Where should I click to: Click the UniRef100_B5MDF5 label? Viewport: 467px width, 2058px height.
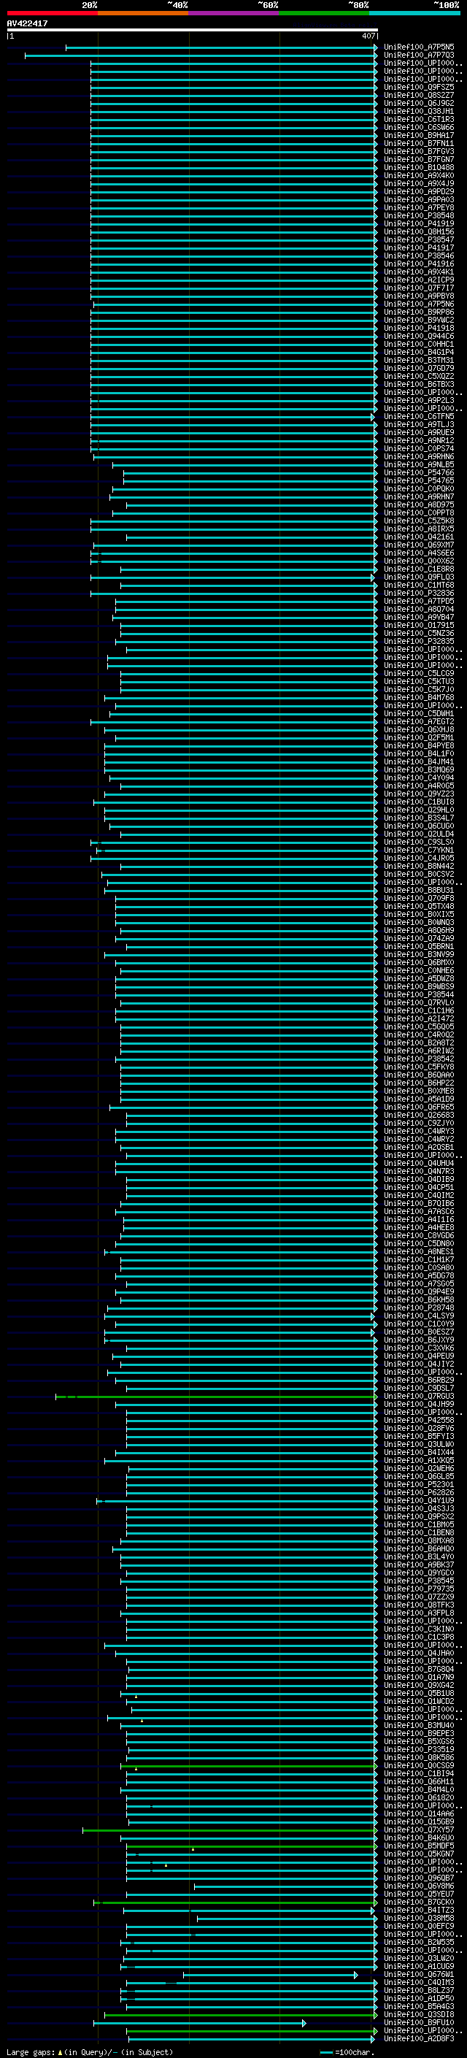click(419, 1845)
